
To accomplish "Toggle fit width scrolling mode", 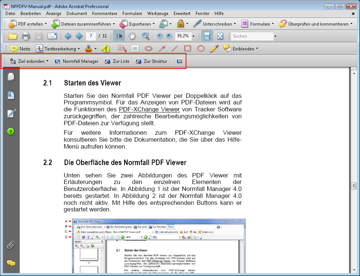I will (207, 36).
